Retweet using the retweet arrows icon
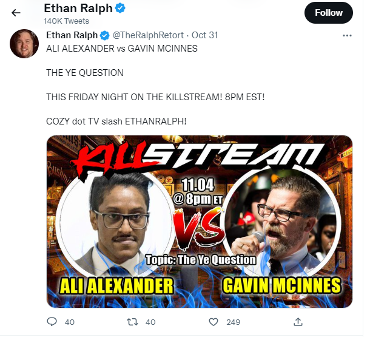370x337 pixels. (132, 322)
